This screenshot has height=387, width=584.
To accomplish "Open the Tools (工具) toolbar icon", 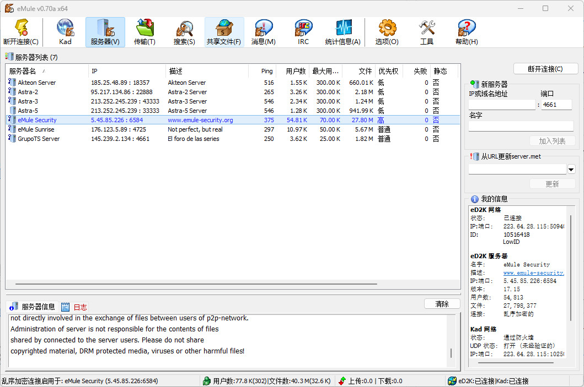I will click(427, 32).
